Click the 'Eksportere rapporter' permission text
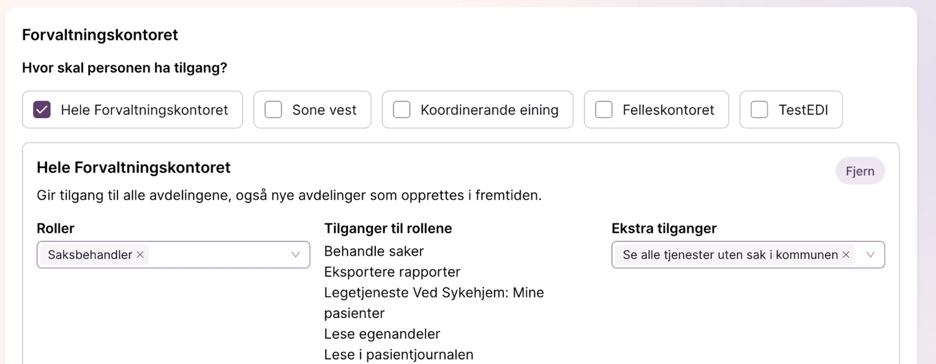936x364 pixels. pos(392,272)
